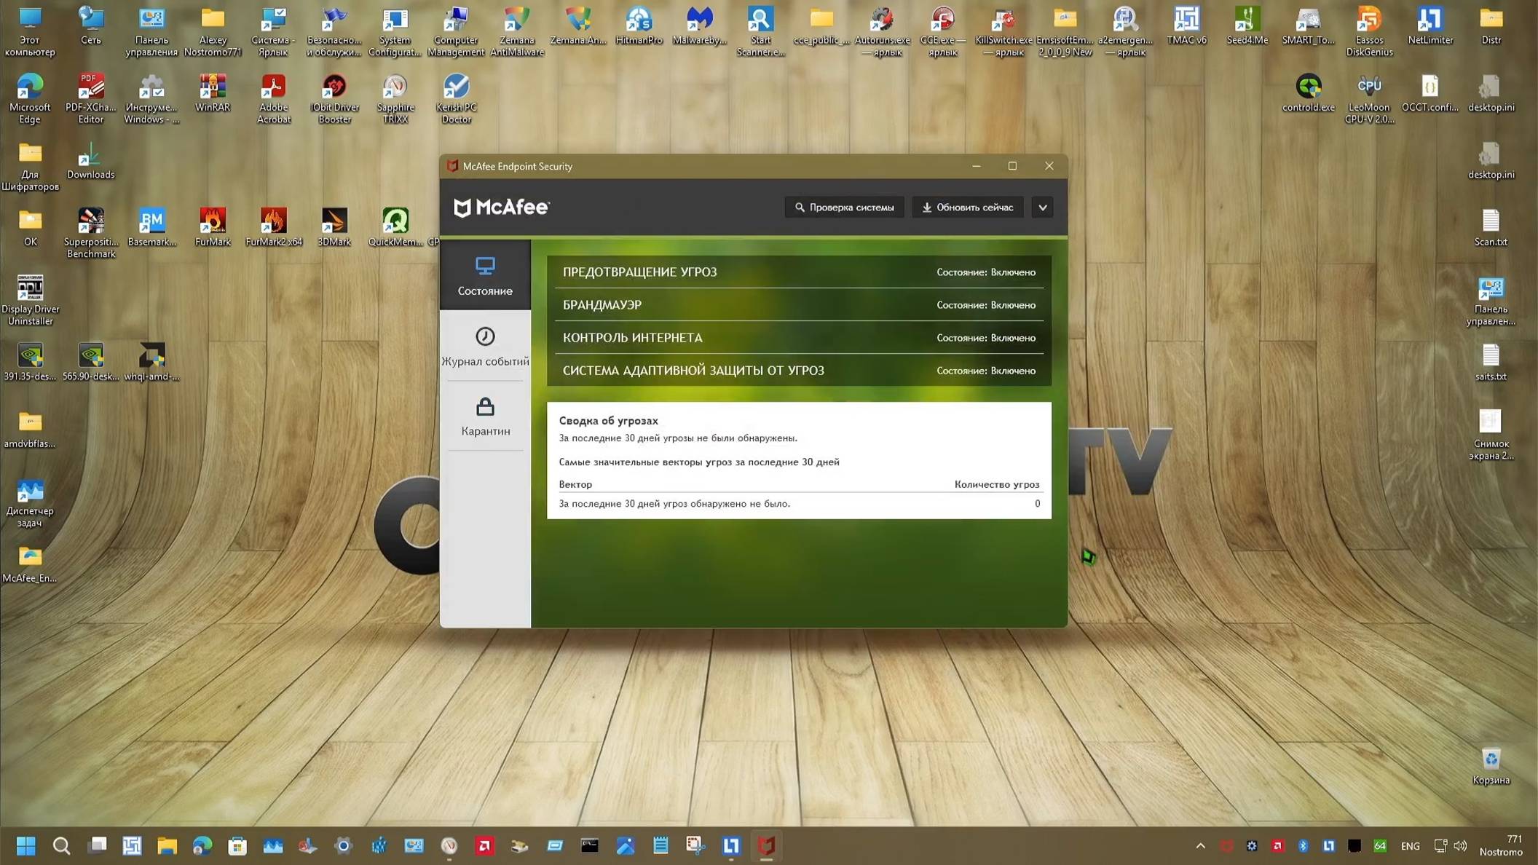Show hidden system tray icons chevron
Screen dimensions: 1538x865
click(x=1200, y=845)
